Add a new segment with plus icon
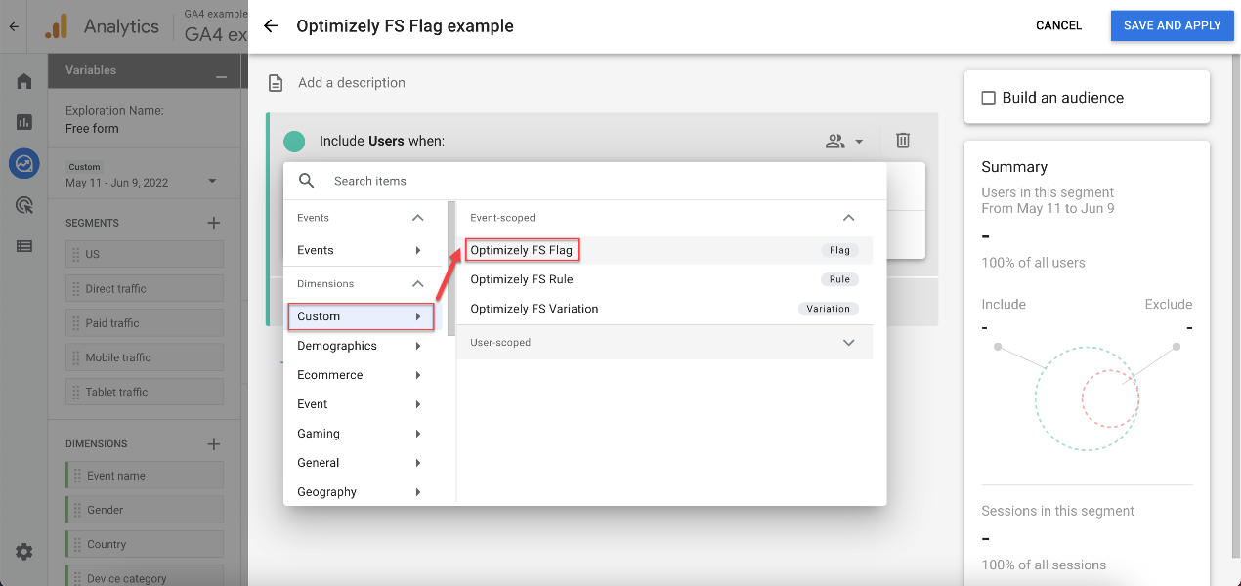Viewport: 1241px width, 586px height. click(x=214, y=223)
